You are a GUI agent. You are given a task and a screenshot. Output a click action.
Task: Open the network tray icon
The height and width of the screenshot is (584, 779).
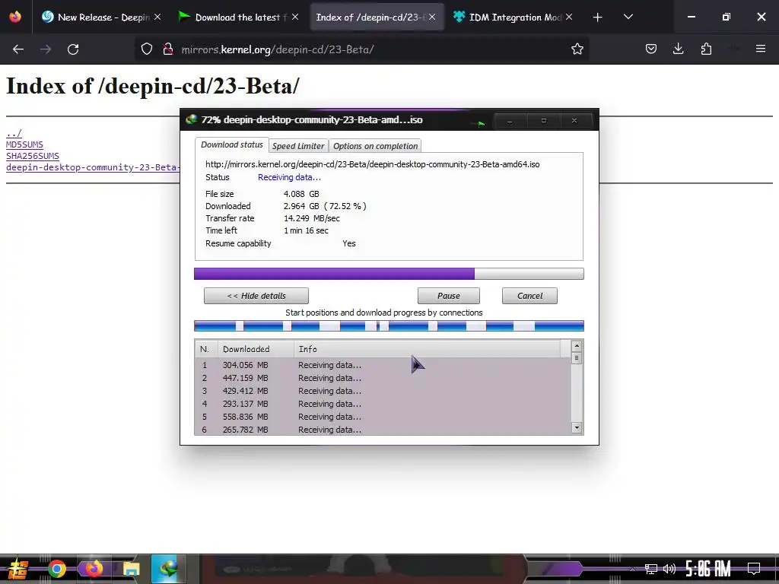[x=650, y=569]
